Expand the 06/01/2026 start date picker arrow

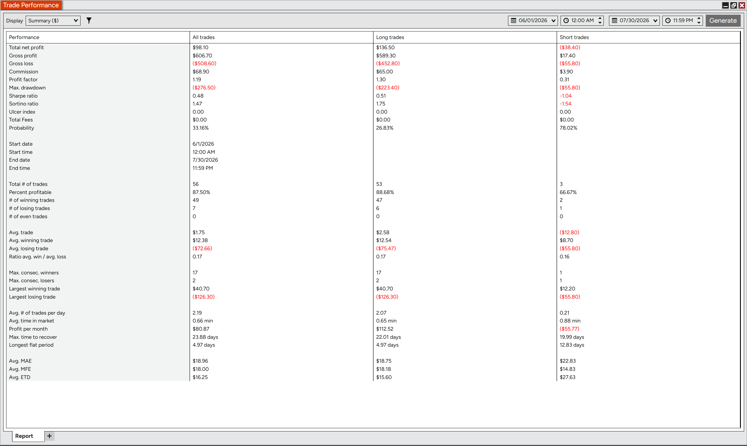coord(553,21)
